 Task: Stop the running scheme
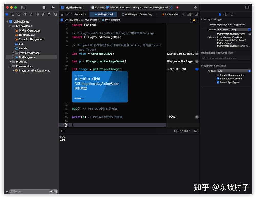(44, 7)
